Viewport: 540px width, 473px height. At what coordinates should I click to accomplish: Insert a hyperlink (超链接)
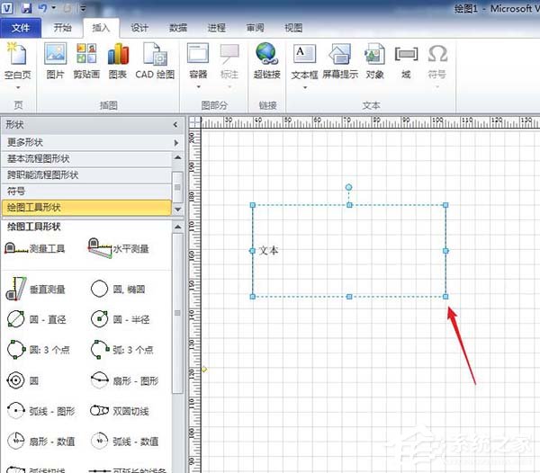pyautogui.click(x=267, y=60)
